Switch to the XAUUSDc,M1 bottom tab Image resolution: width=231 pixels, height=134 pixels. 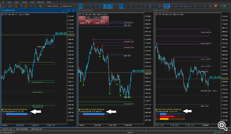(x=7, y=129)
